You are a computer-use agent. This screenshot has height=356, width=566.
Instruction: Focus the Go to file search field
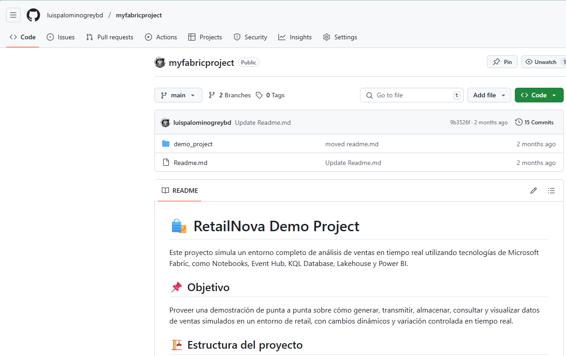412,95
